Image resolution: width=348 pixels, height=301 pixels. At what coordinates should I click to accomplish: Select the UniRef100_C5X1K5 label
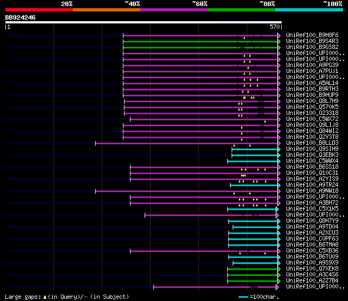(312, 209)
